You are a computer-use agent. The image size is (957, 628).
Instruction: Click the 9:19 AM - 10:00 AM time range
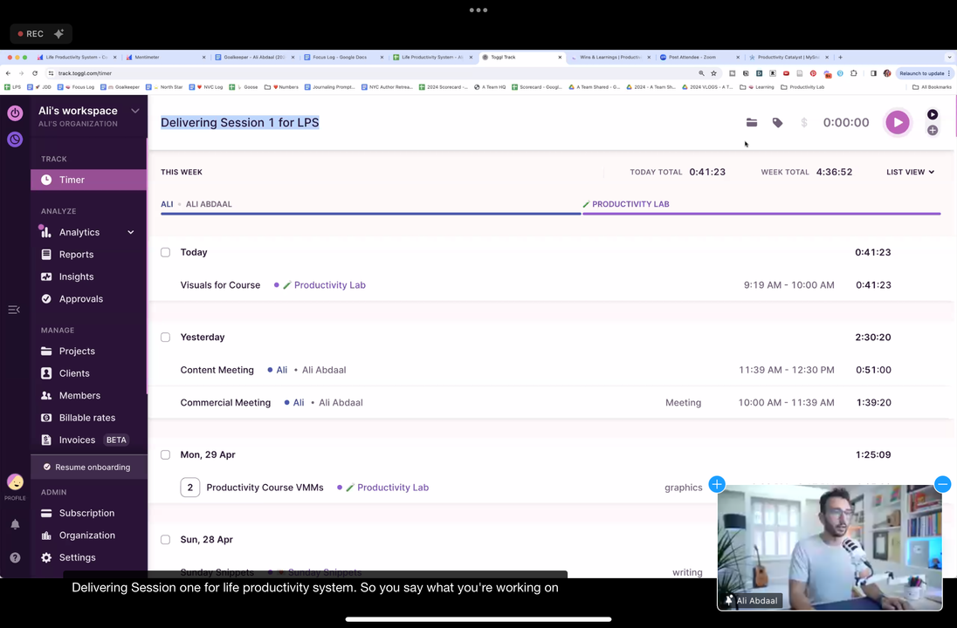(788, 284)
